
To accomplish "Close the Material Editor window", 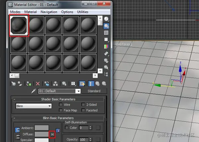I will [104, 3].
